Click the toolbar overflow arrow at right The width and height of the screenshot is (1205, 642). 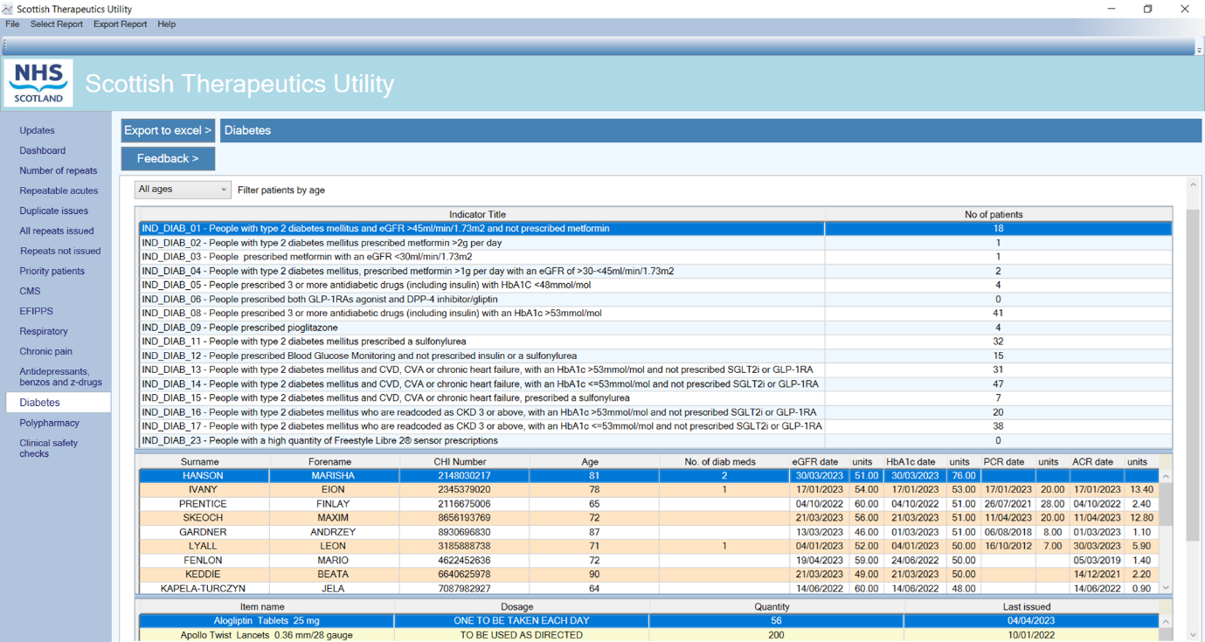coord(1198,49)
